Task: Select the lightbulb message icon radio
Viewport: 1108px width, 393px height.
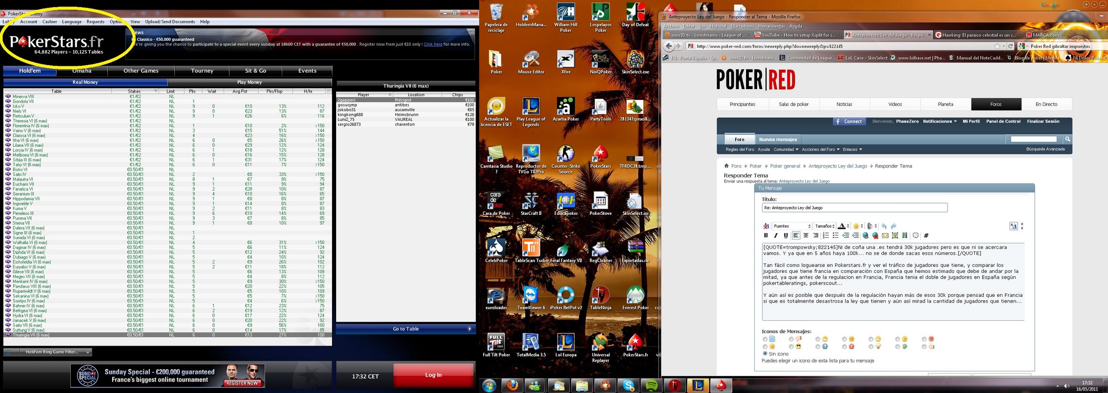Action: tap(871, 347)
